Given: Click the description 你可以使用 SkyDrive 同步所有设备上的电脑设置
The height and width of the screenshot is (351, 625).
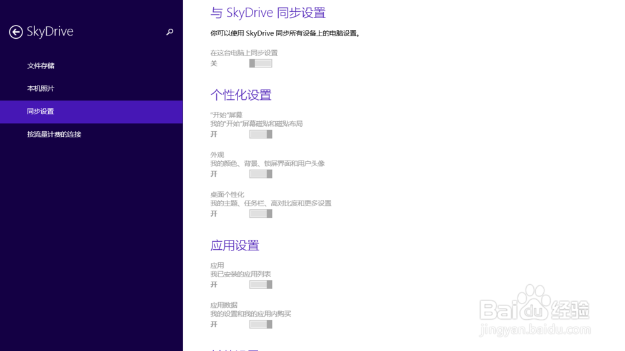Looking at the screenshot, I should pos(285,34).
